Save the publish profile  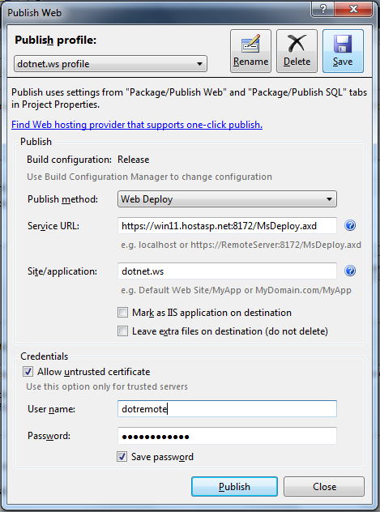[x=343, y=51]
